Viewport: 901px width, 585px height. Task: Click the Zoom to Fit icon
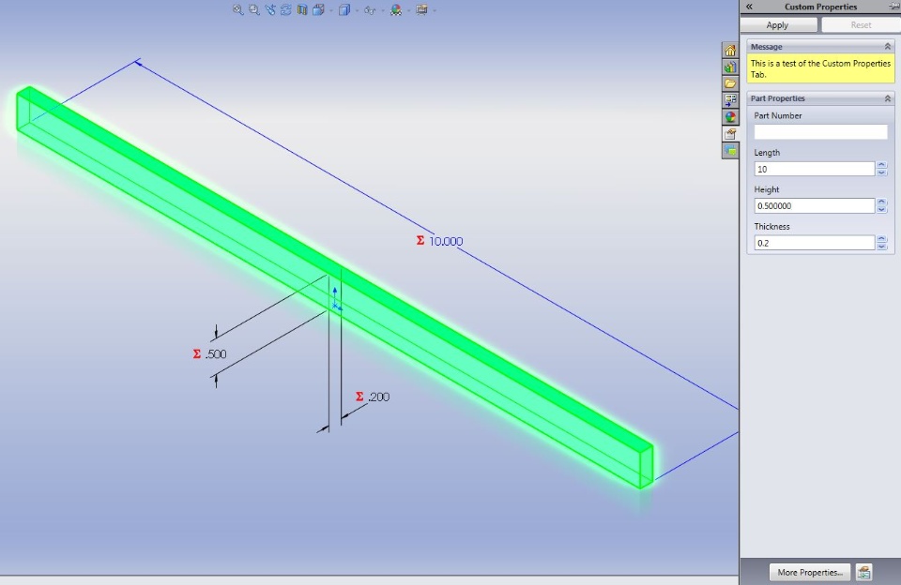coord(237,9)
